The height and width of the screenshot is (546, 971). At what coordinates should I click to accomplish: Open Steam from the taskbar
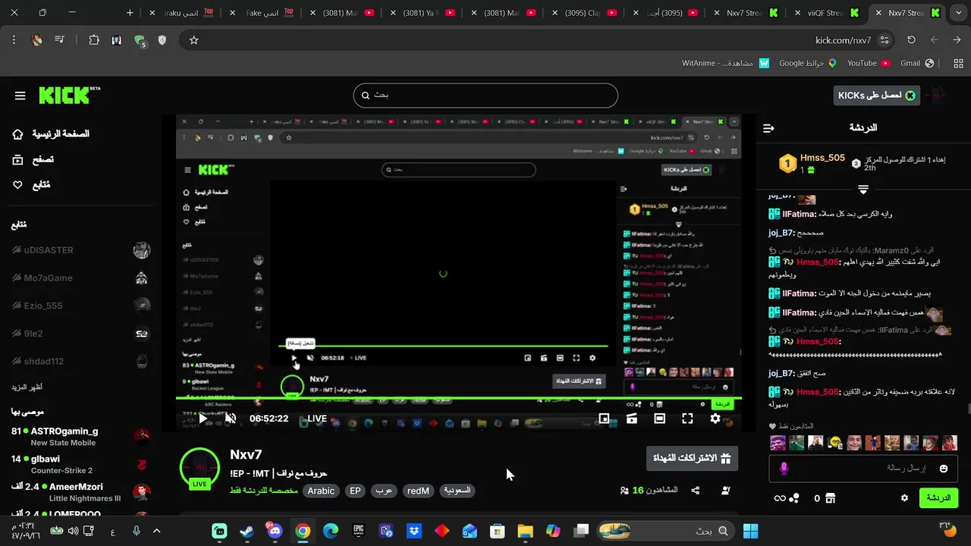coord(247,531)
